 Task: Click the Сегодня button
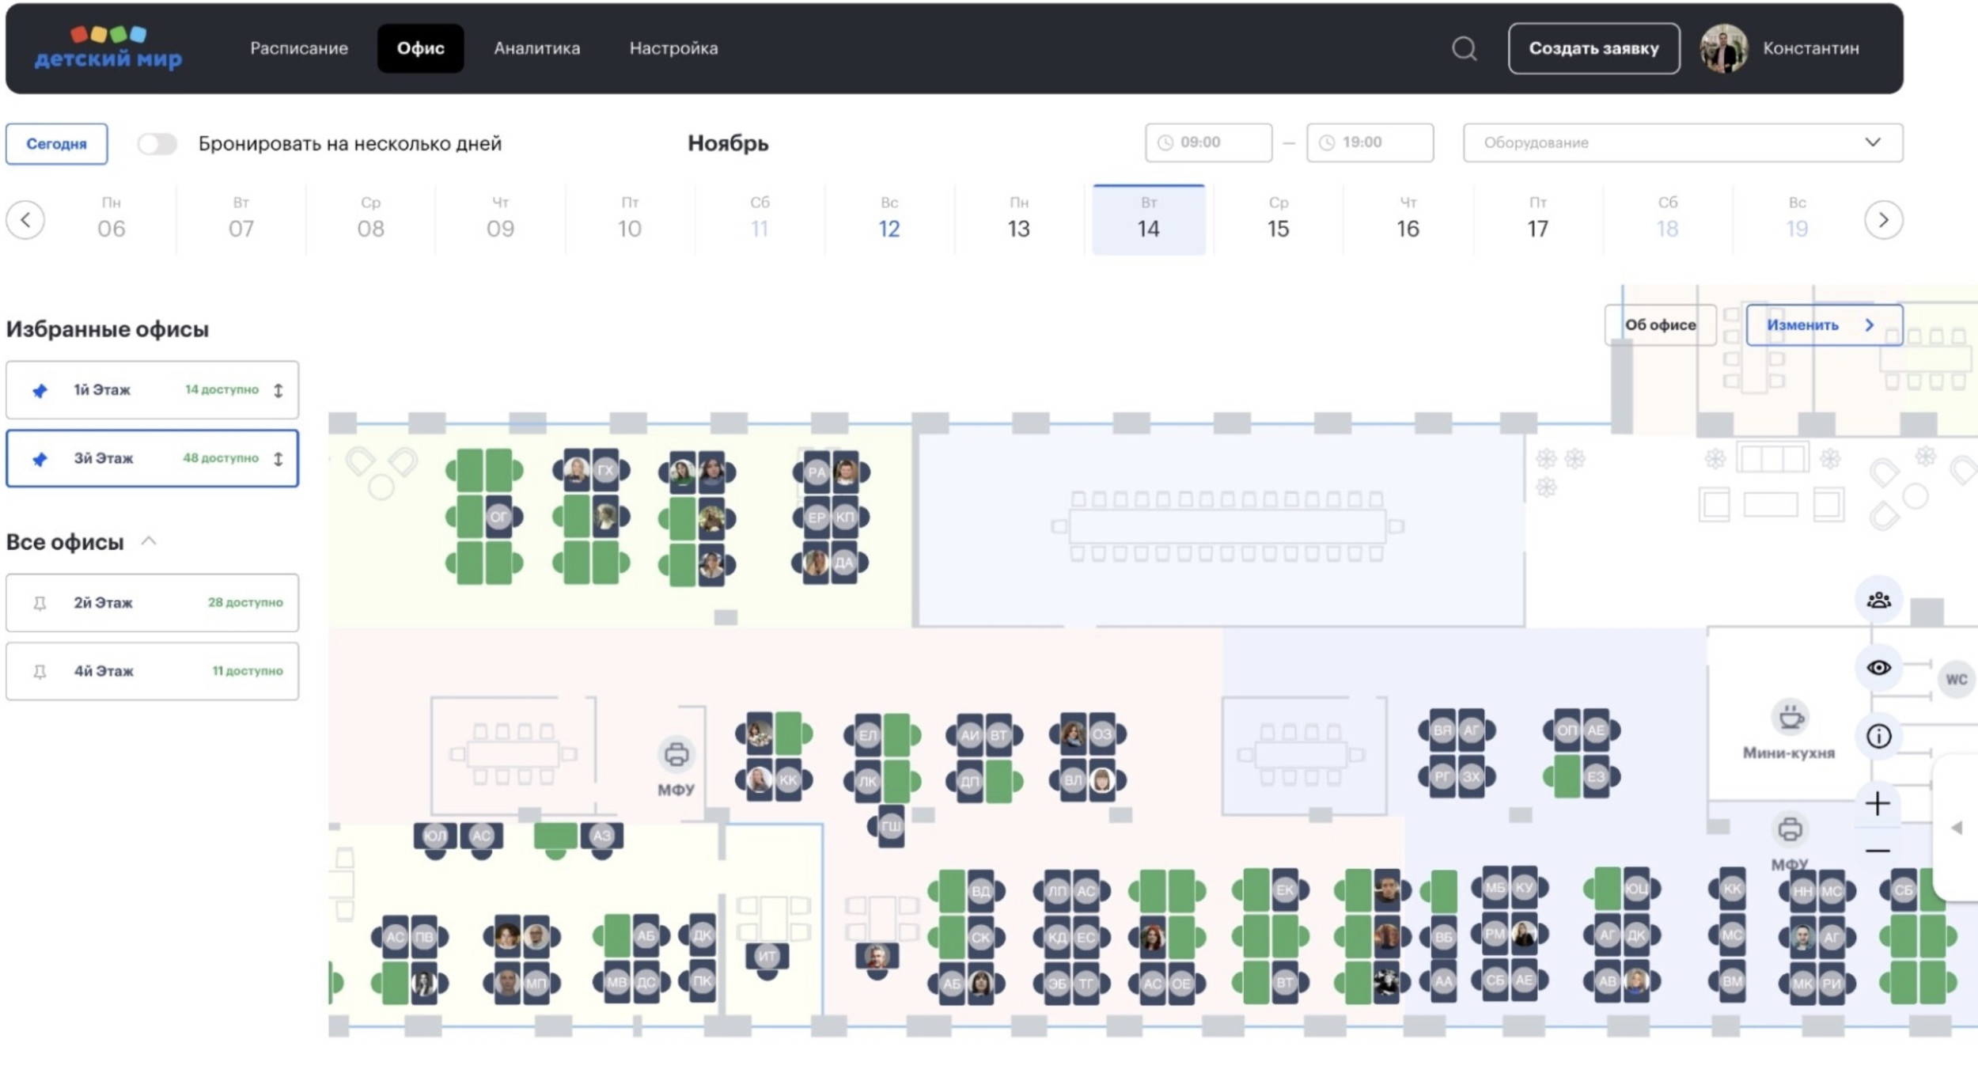(x=56, y=144)
